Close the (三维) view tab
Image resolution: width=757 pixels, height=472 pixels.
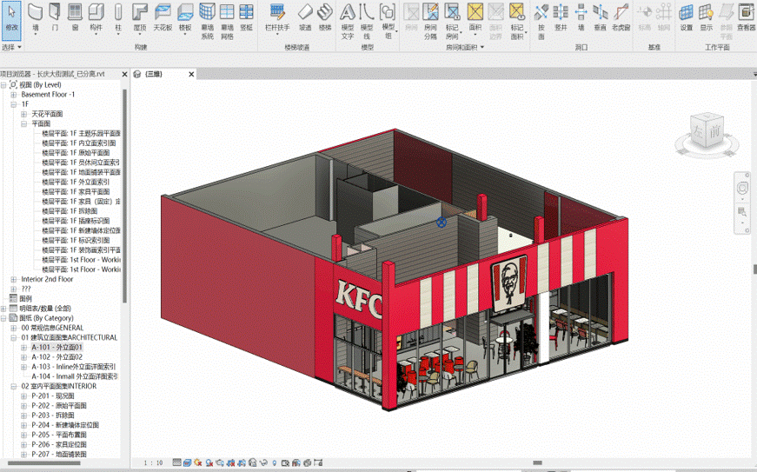point(190,75)
